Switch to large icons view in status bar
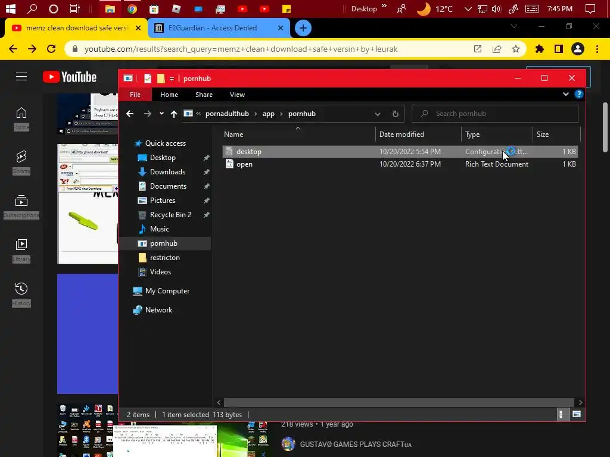Screen dimensions: 610x457 [x=577, y=414]
